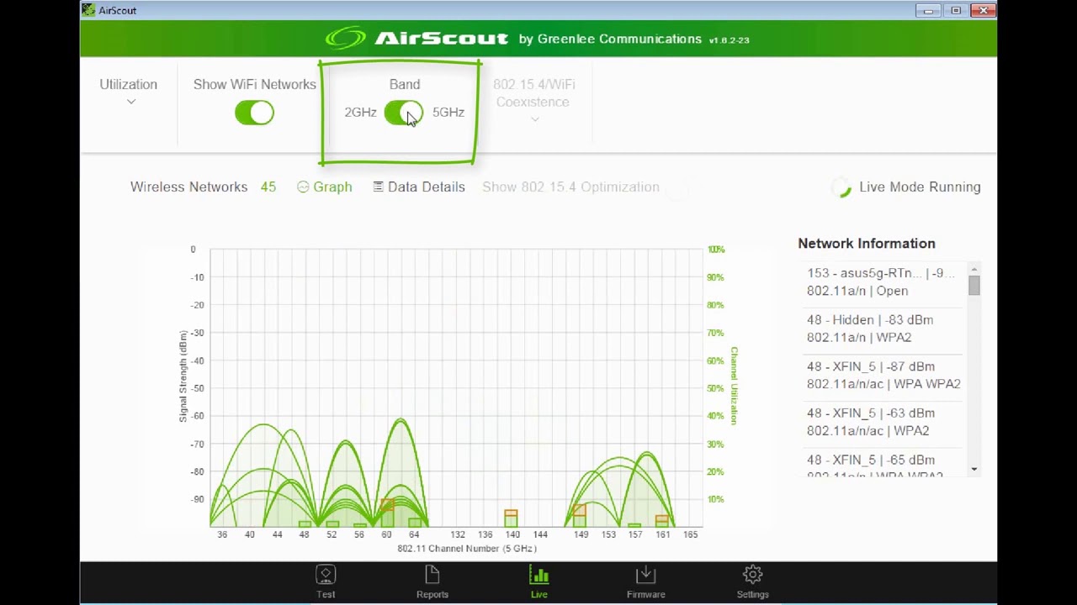1077x605 pixels.
Task: Click Show 802.15.4 Optimization text
Action: 570,187
